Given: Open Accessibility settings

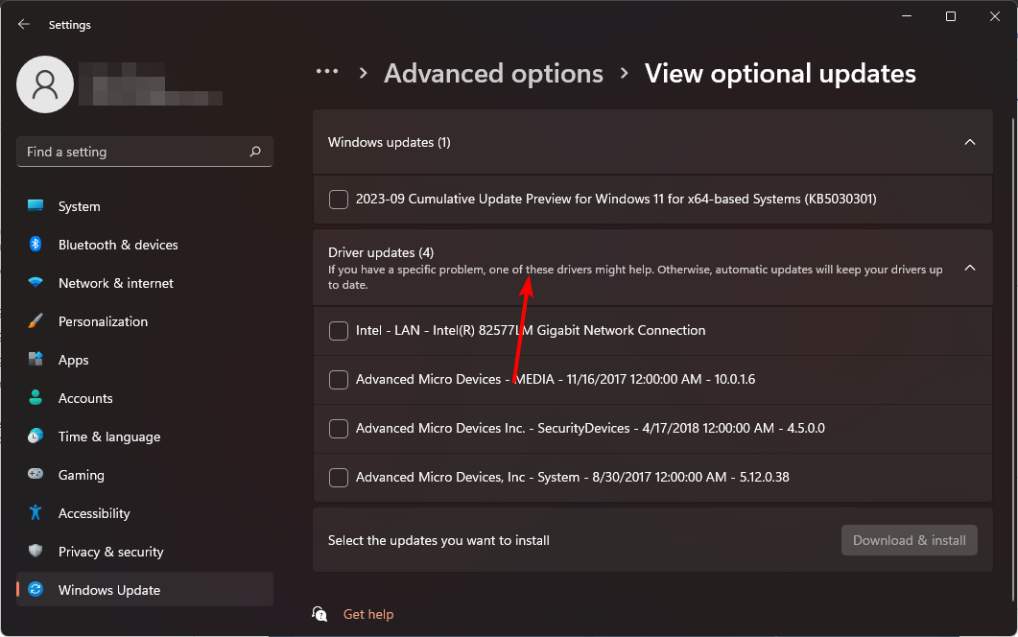Looking at the screenshot, I should pos(94,513).
